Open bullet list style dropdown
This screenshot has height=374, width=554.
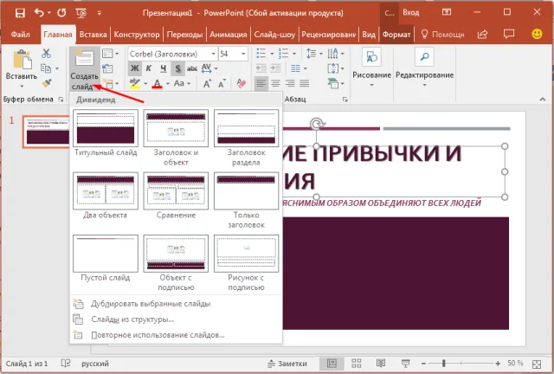(272, 54)
